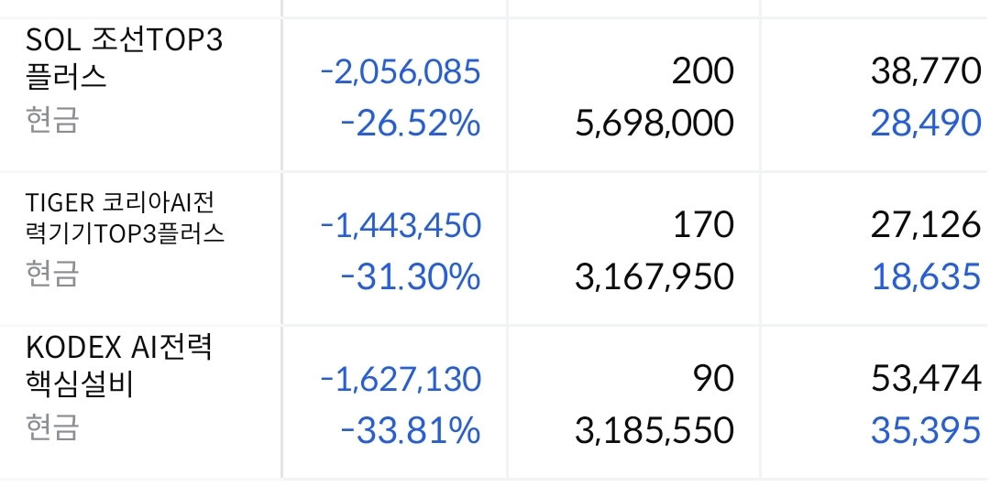Image resolution: width=990 pixels, height=486 pixels.
Task: Open TIGER 코리아AI전력기기TOP3플러스 holding
Action: 125,218
